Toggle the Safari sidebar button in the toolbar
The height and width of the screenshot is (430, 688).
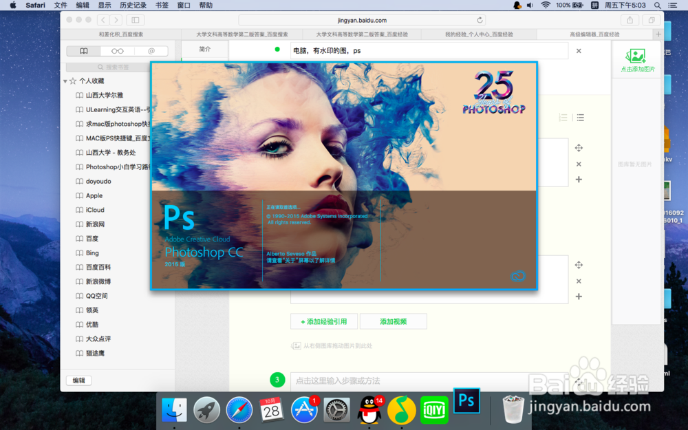pyautogui.click(x=136, y=20)
